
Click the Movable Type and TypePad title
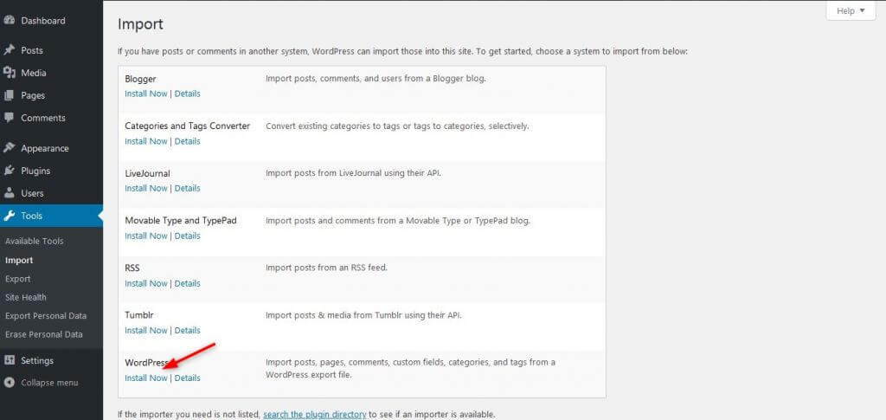[x=181, y=221]
